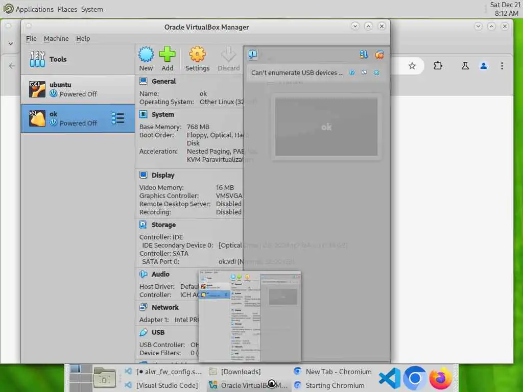Switch to New Tab - Chromium taskbar entry
The image size is (523, 392).
coord(332,372)
